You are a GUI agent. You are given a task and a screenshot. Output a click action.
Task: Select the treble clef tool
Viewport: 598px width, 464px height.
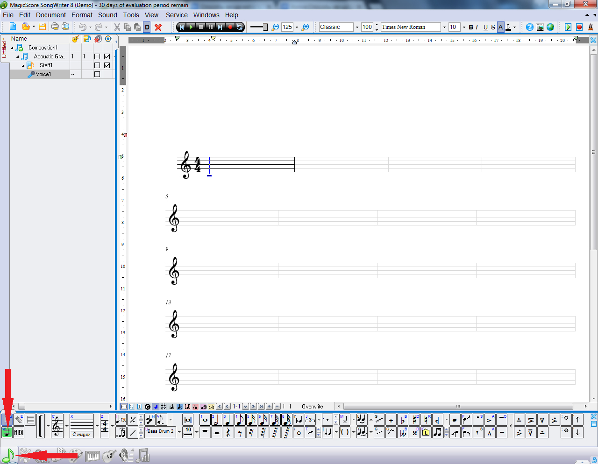point(57,426)
